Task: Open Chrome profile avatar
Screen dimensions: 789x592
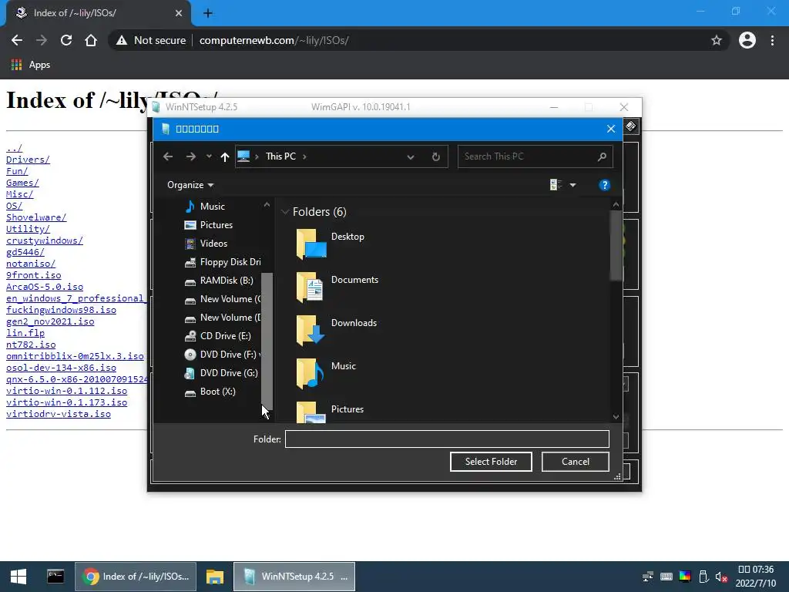Action: point(747,40)
